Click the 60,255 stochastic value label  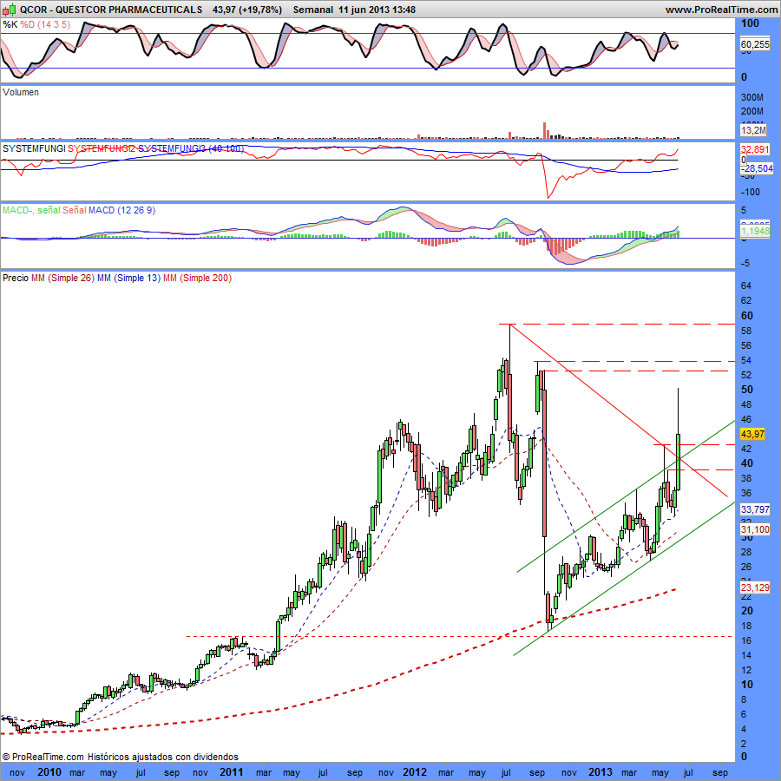(755, 44)
